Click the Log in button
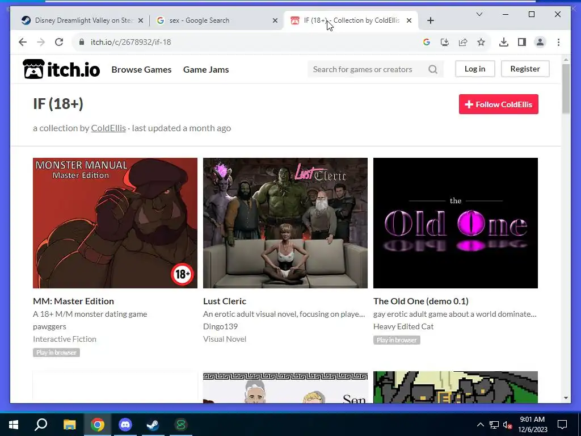The width and height of the screenshot is (581, 436). point(475,69)
